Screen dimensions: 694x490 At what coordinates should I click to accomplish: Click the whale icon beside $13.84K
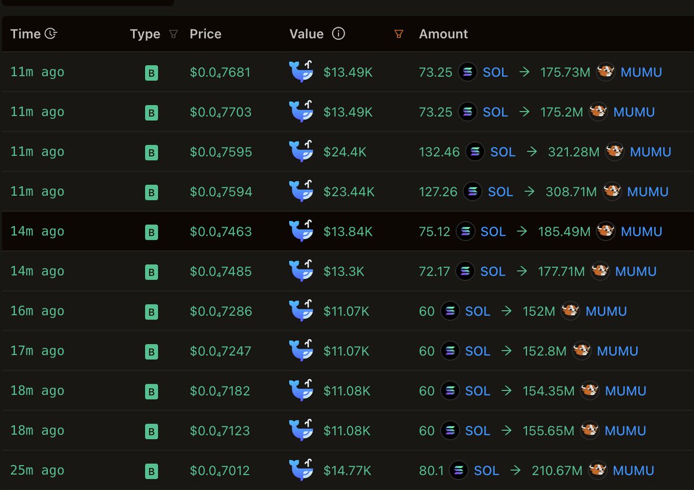(301, 231)
